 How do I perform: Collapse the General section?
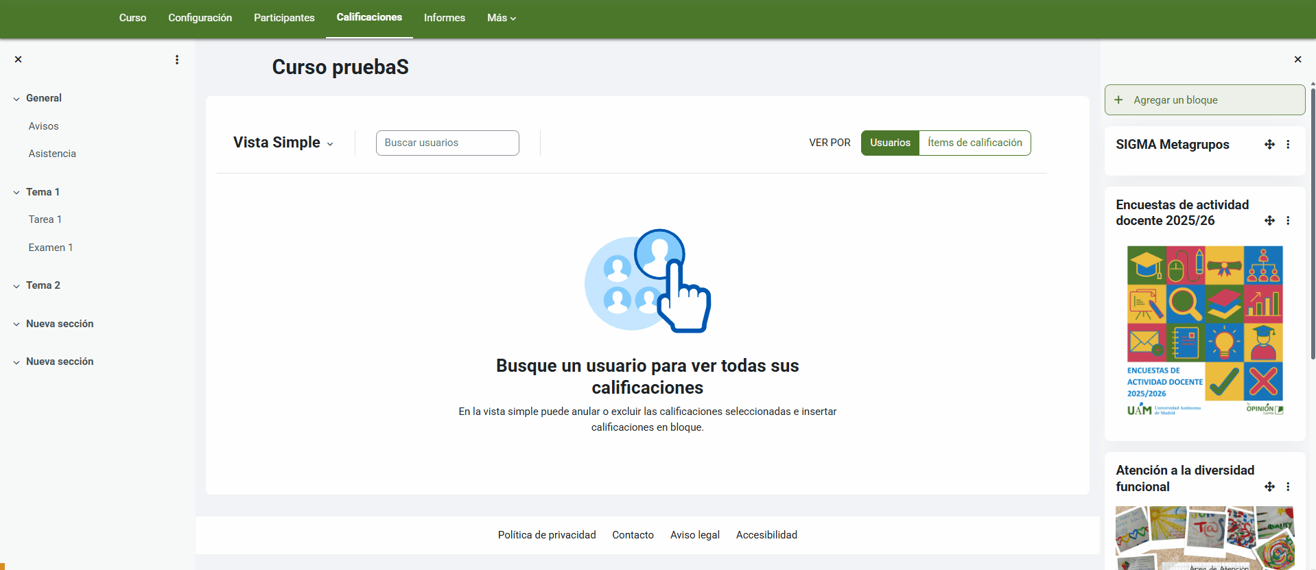[16, 99]
